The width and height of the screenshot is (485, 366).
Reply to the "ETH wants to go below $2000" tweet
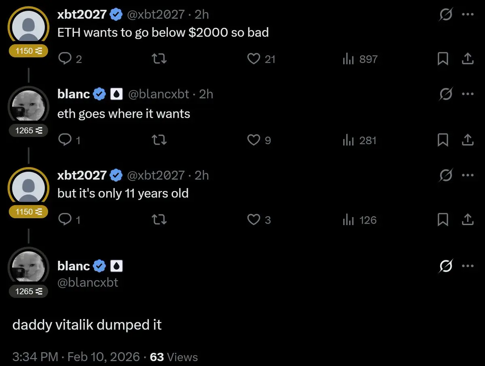pyautogui.click(x=65, y=59)
